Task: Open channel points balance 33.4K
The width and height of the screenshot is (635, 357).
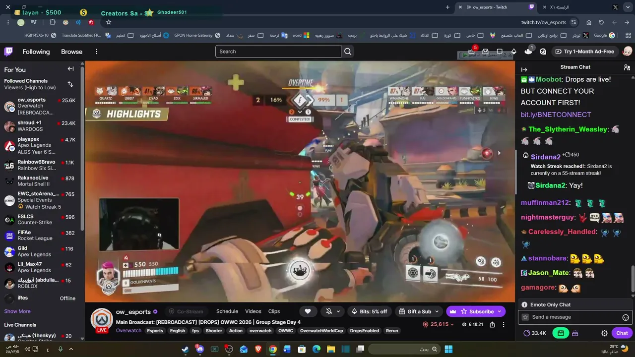Action: pyautogui.click(x=535, y=333)
